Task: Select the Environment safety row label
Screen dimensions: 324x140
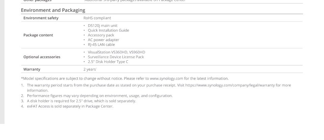Action: pos(41,18)
